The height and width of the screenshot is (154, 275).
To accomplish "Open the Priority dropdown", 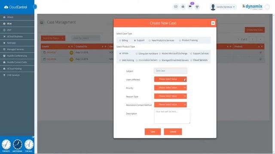I will point(170,88).
